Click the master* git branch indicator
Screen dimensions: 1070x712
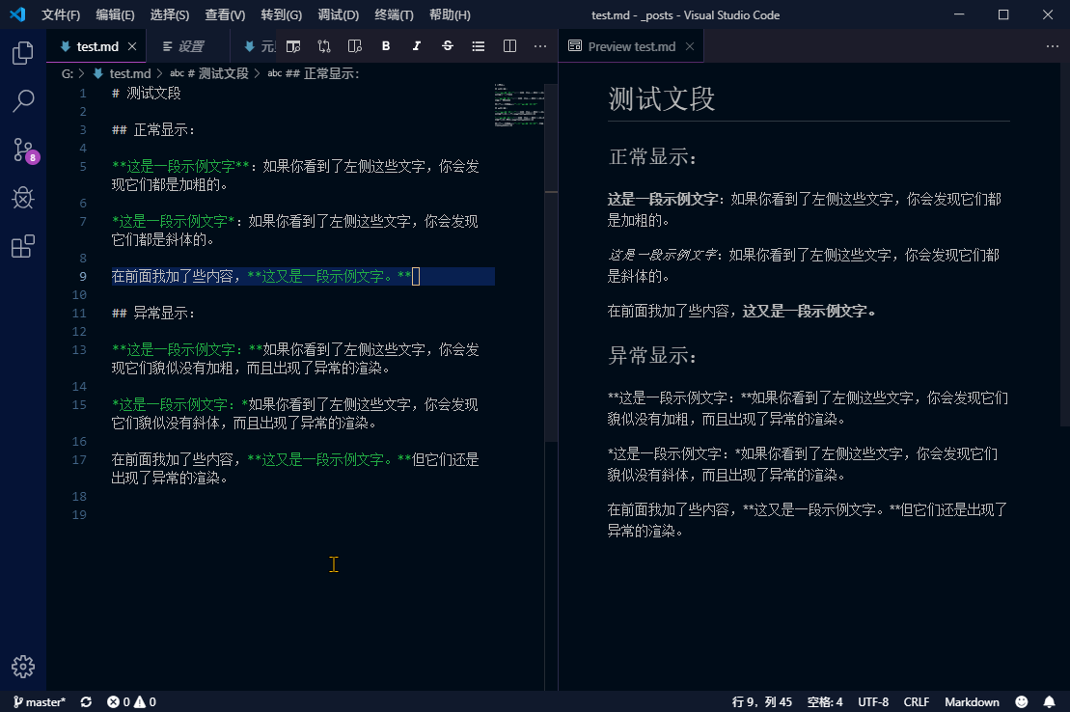40,701
